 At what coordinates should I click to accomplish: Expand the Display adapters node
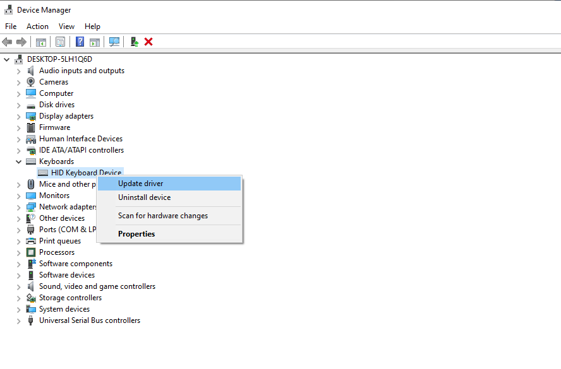click(18, 116)
